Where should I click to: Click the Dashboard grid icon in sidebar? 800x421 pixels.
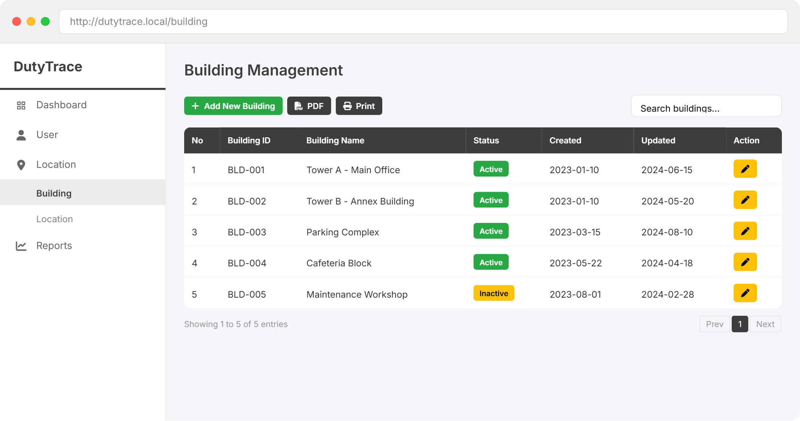click(21, 105)
